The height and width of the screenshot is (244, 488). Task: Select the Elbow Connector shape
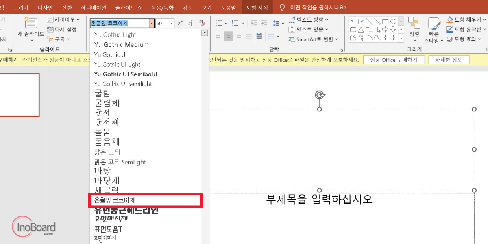coord(369,30)
